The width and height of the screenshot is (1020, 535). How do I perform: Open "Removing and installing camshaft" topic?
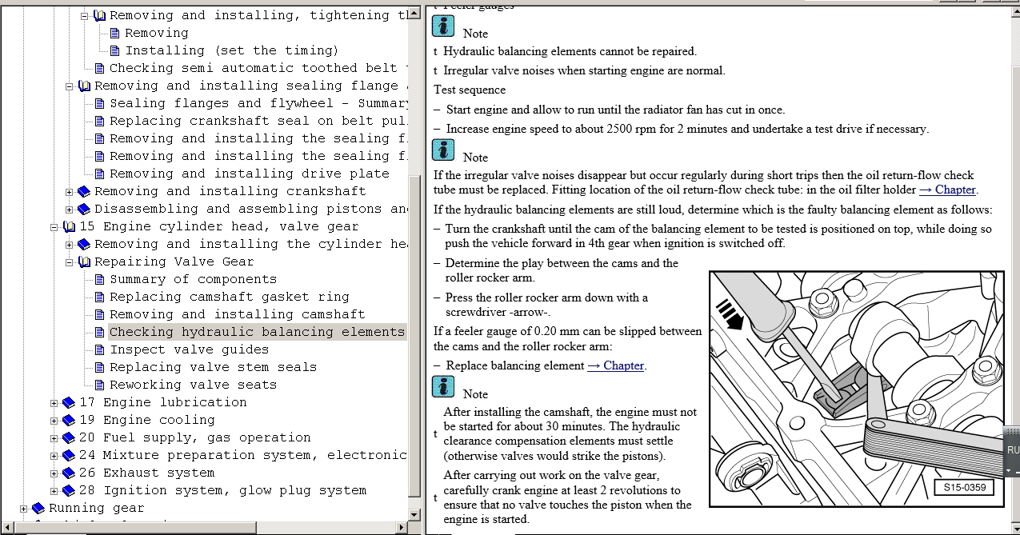click(x=237, y=314)
